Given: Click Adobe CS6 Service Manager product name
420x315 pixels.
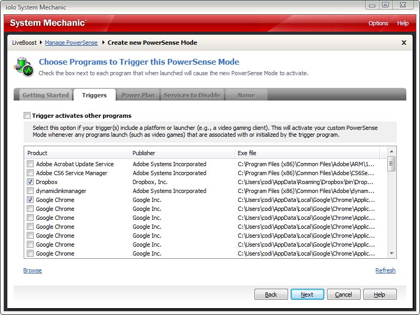Looking at the screenshot, I should pos(71,173).
